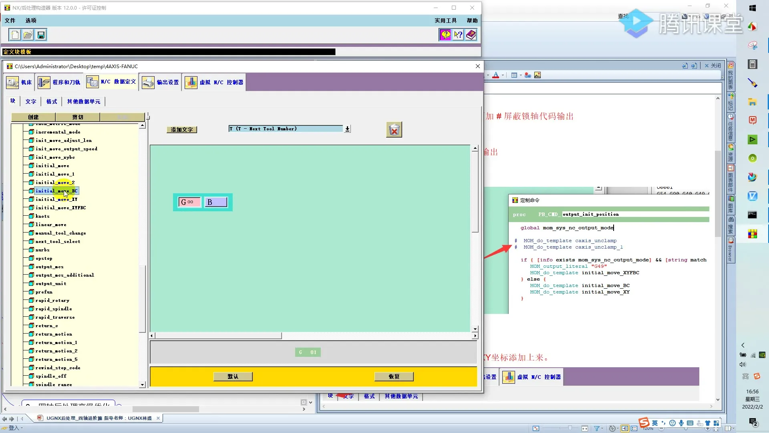The height and width of the screenshot is (433, 769).
Task: Switch to 程序和刀轨 tab
Action: point(59,82)
